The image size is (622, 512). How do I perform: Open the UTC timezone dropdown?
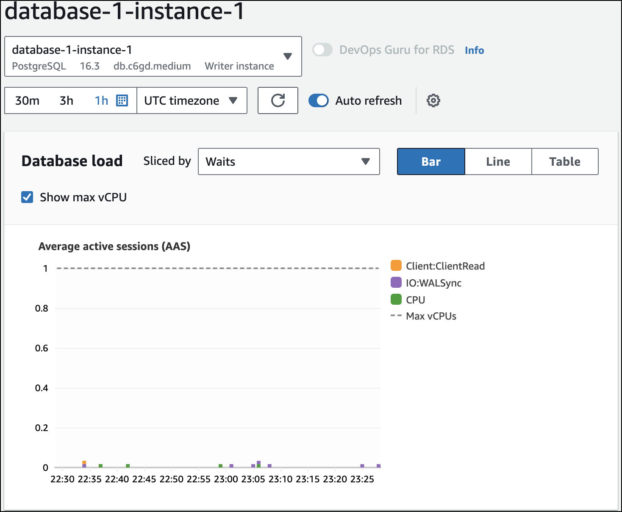191,100
